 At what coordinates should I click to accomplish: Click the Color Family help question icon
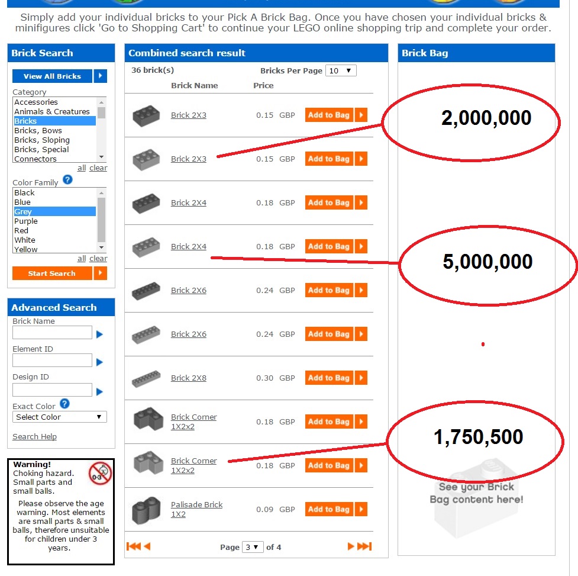tap(67, 180)
